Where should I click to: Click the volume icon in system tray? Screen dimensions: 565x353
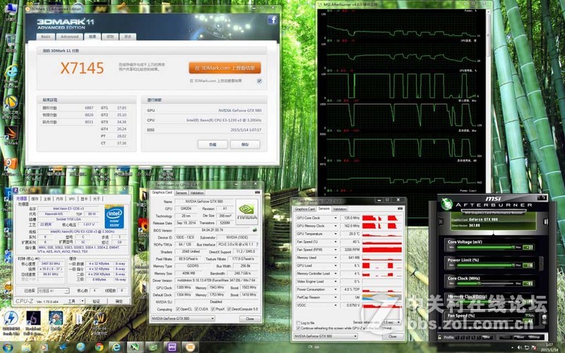[520, 347]
